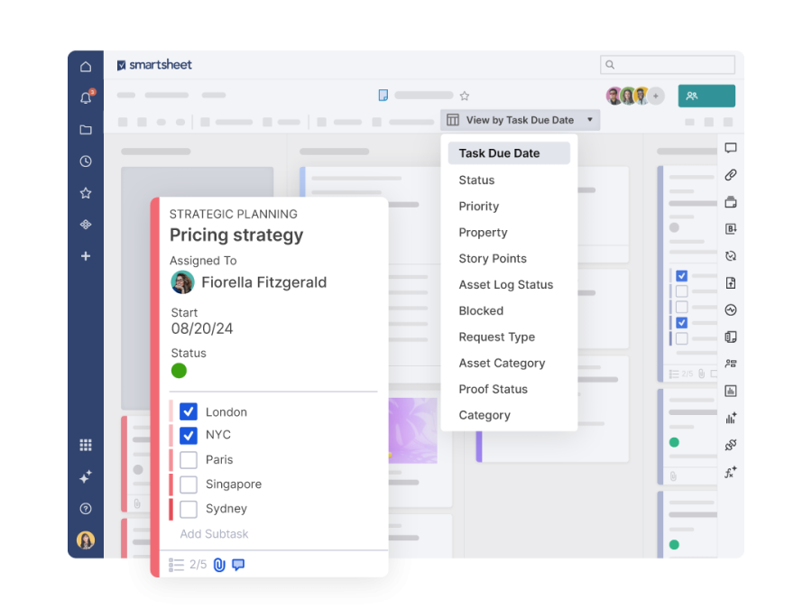Screen dimensions: 812x609
Task: Click the sparkle AI icon in the sidebar
Action: click(85, 476)
